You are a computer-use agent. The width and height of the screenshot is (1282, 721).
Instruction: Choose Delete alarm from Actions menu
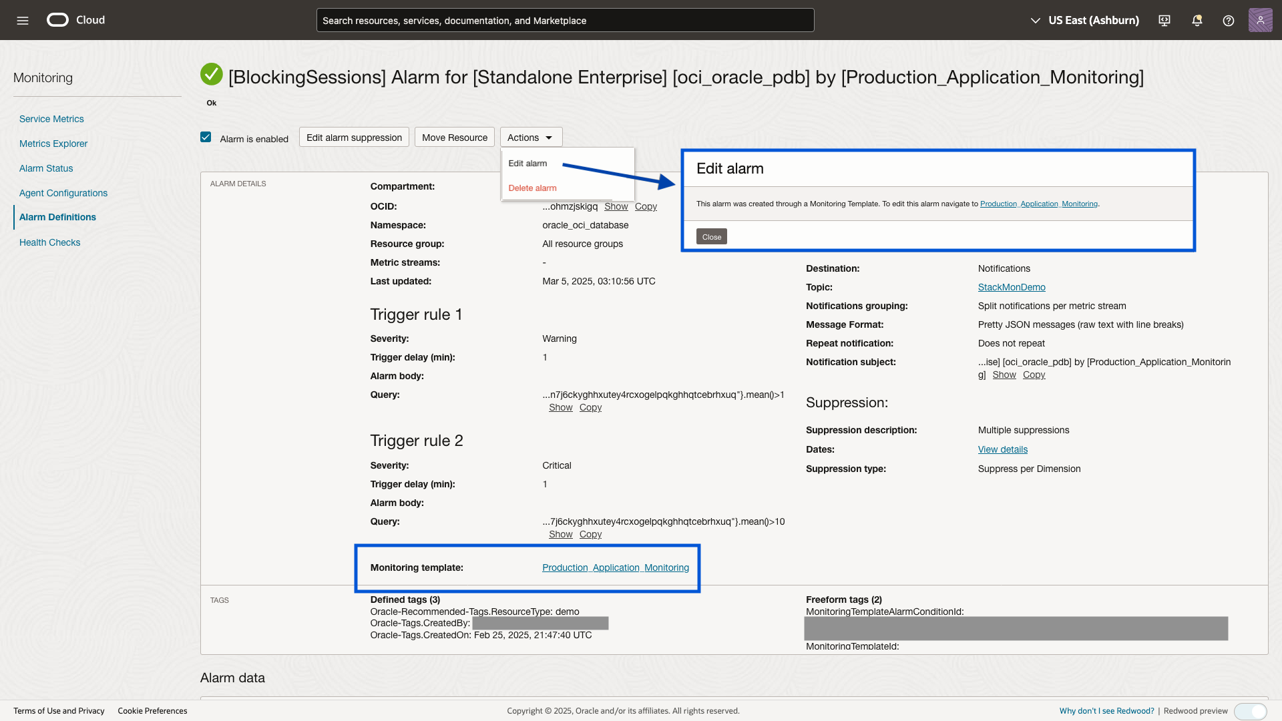pos(532,188)
